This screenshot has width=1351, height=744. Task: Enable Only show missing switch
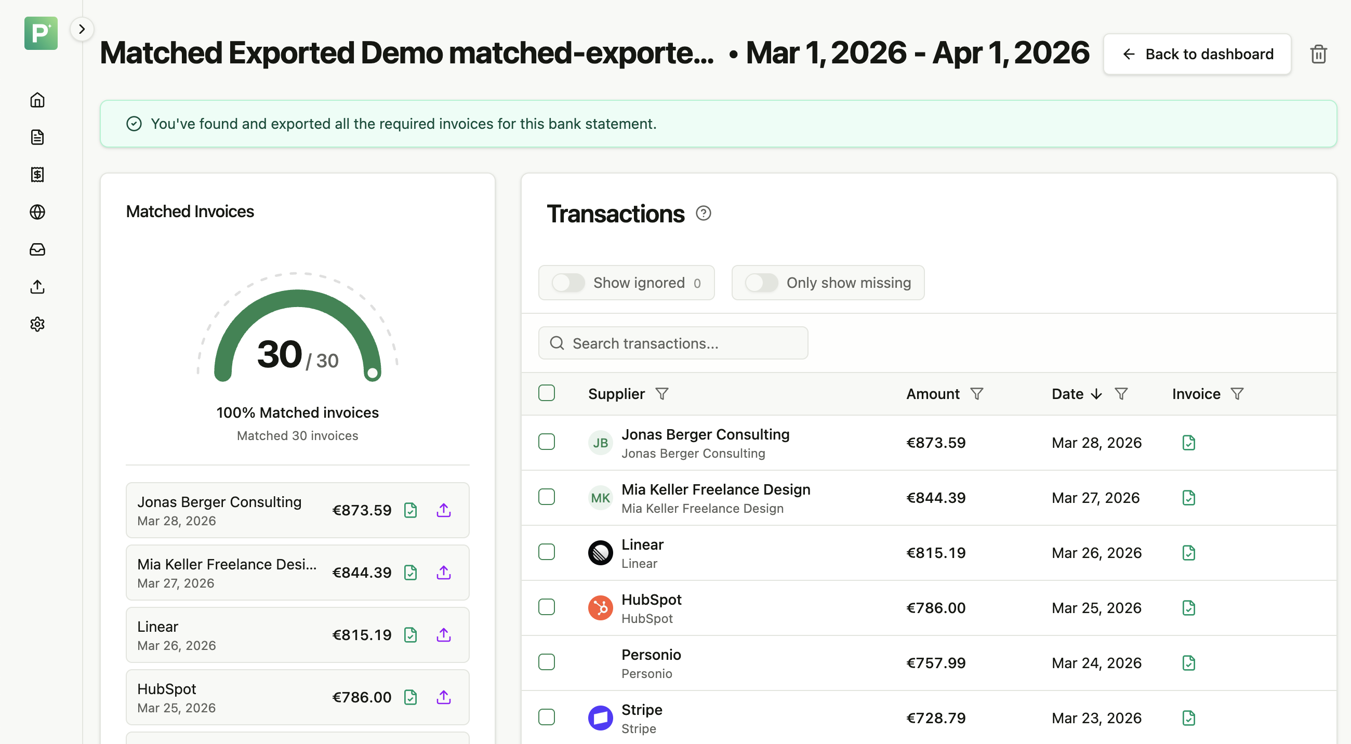(x=762, y=283)
